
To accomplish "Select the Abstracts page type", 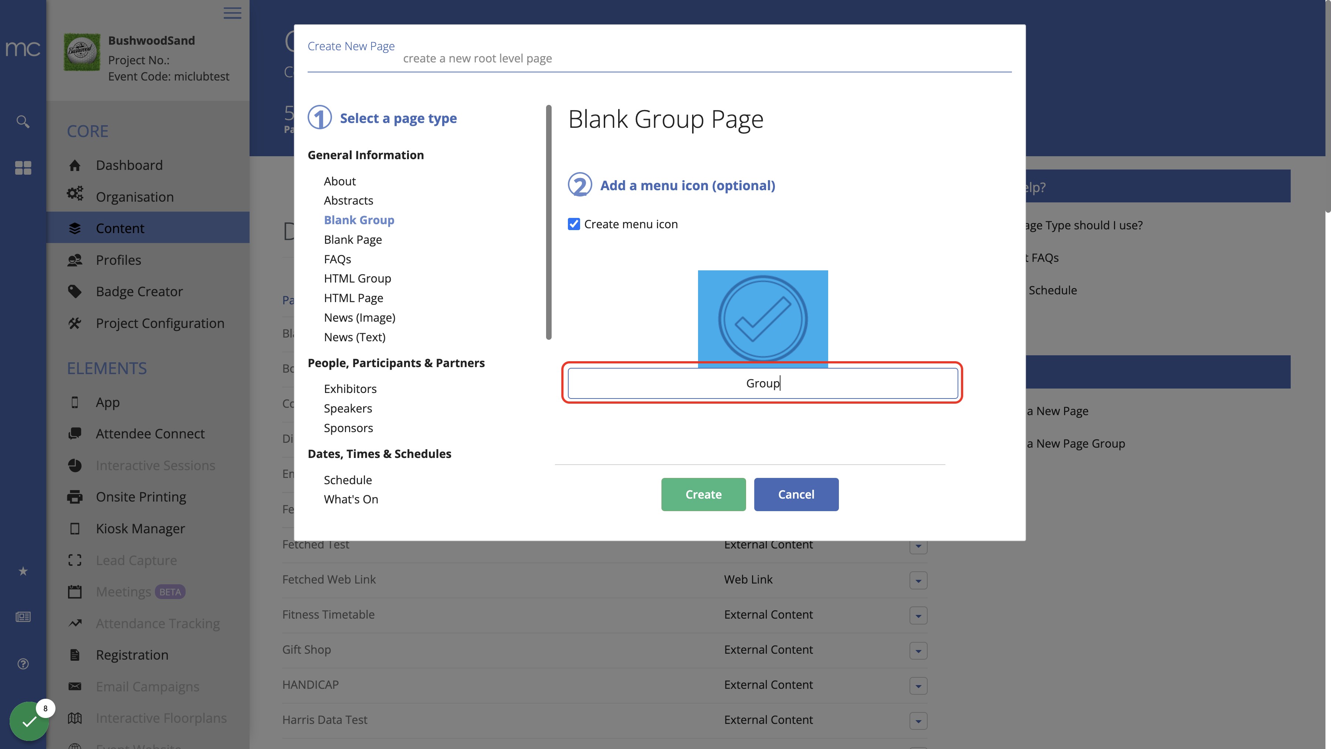I will [348, 200].
